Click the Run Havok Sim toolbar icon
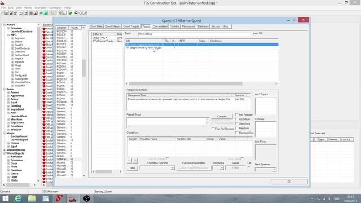The image size is (361, 203). tap(54, 13)
